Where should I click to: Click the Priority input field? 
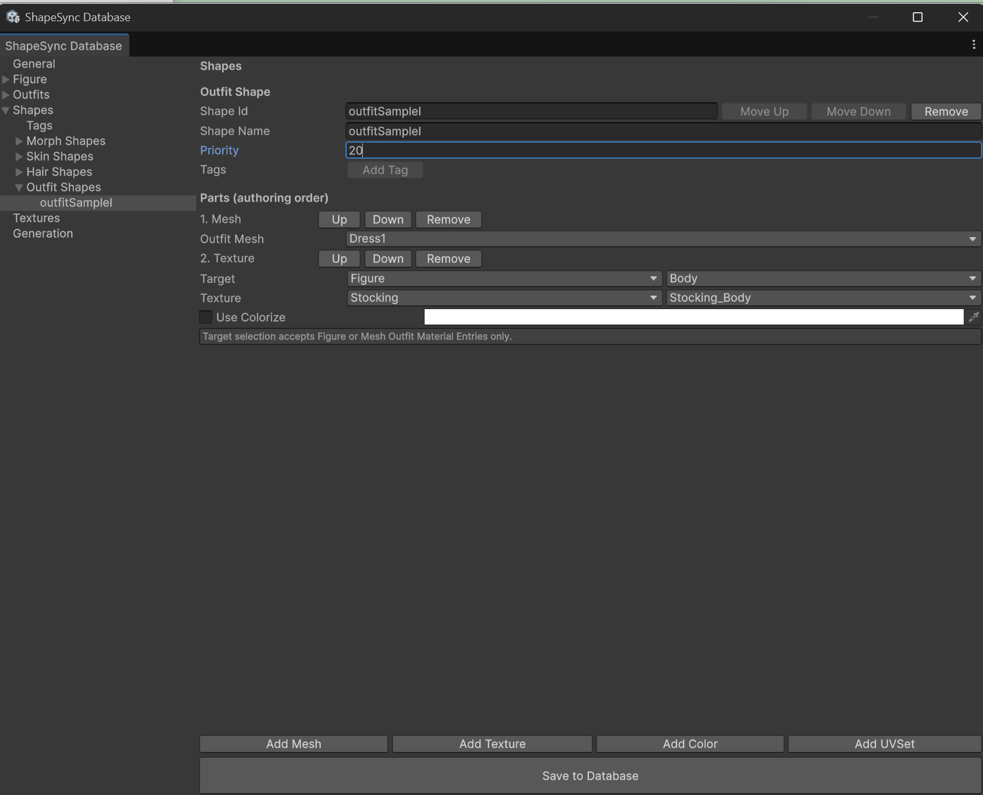click(x=663, y=150)
